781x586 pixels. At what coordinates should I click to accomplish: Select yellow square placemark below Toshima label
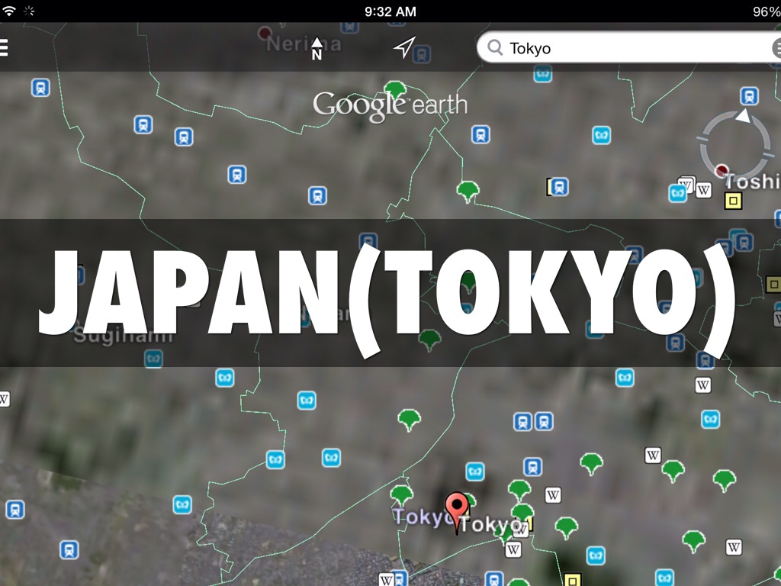click(x=732, y=201)
